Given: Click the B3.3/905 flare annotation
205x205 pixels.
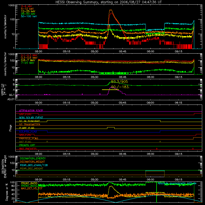Looking at the screenshot, I should point(119,82).
